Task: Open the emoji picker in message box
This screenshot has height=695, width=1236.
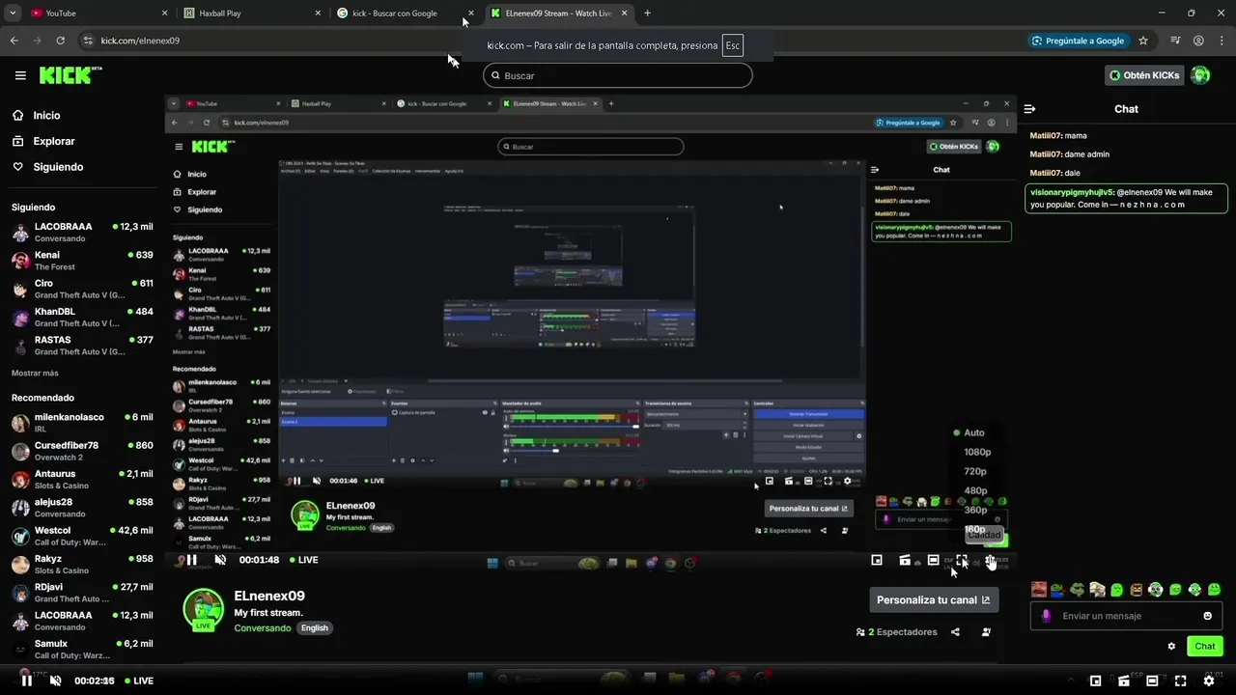Action: [x=1207, y=616]
